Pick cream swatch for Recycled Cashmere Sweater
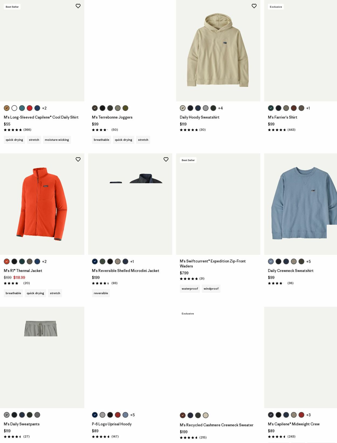This screenshot has width=337, height=443. coord(206,416)
